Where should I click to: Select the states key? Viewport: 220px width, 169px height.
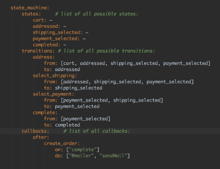coord(31,14)
